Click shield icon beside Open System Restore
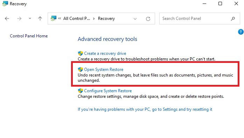The height and width of the screenshot is (138, 244). (x=81, y=70)
